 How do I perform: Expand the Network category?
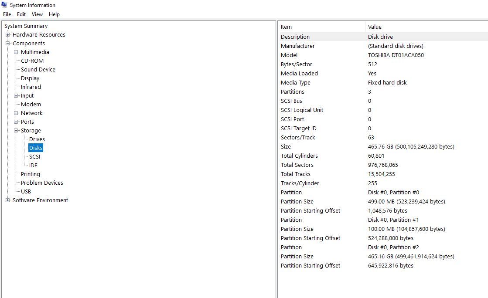[16, 113]
